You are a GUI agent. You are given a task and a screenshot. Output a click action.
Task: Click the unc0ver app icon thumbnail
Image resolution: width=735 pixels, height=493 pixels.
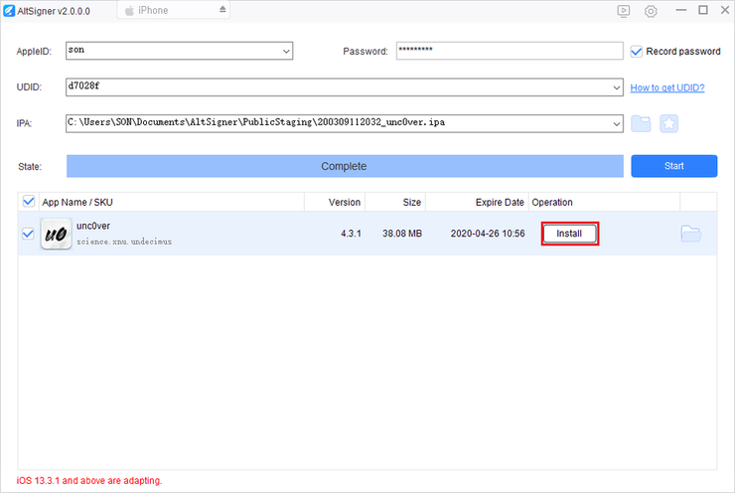[57, 234]
